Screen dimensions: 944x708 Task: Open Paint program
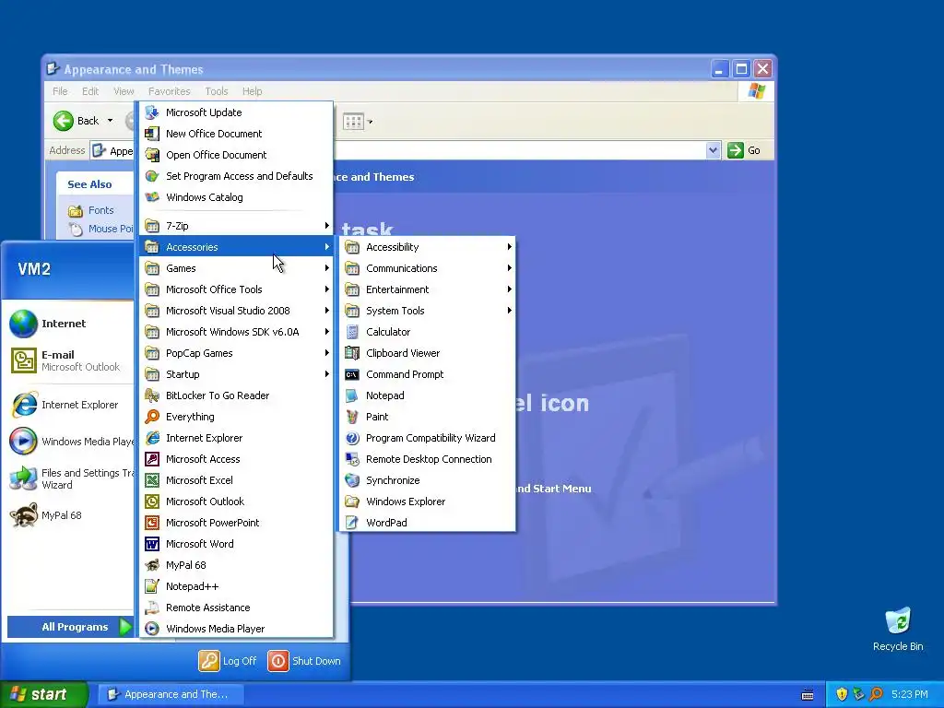click(x=427, y=417)
